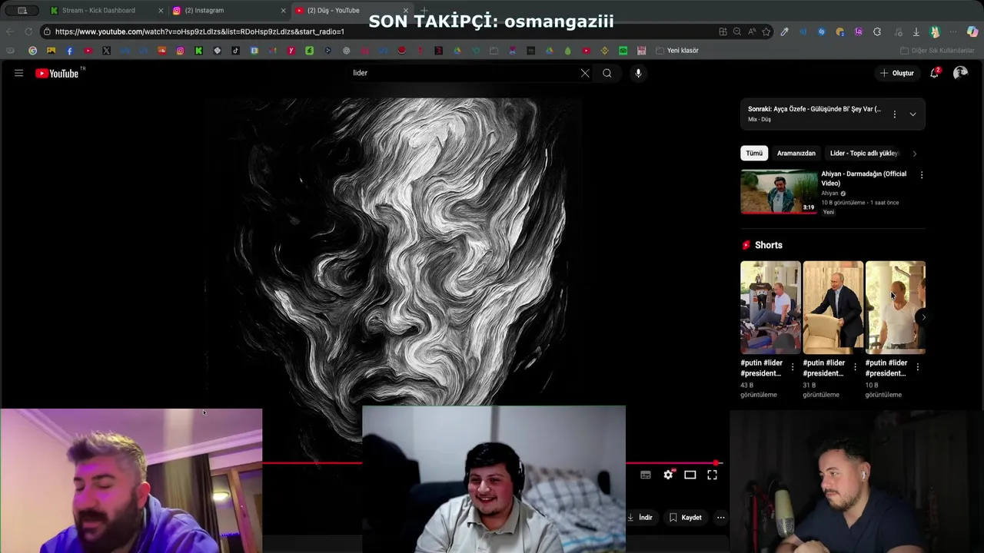Open the Facebook bookmark in the favorites bar
This screenshot has width=984, height=553.
(x=69, y=51)
